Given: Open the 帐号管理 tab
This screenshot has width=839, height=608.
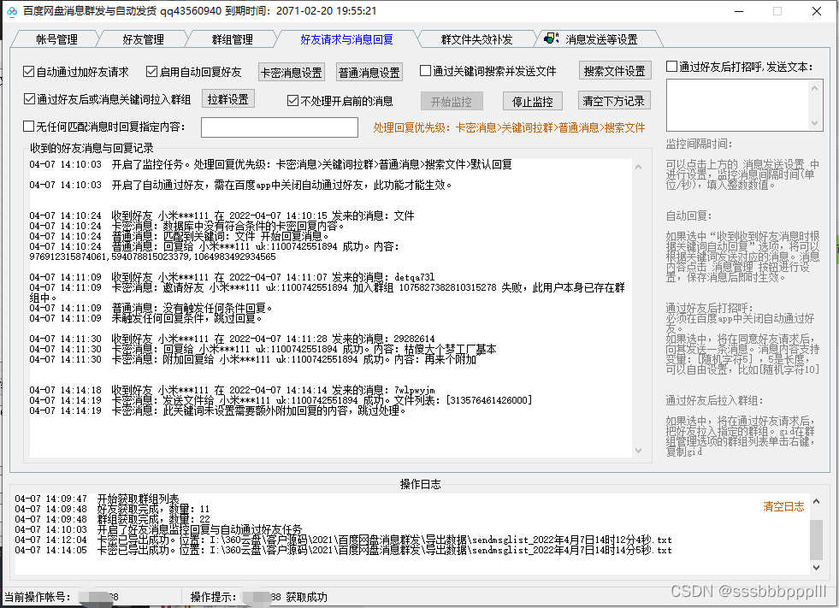Looking at the screenshot, I should (56, 39).
